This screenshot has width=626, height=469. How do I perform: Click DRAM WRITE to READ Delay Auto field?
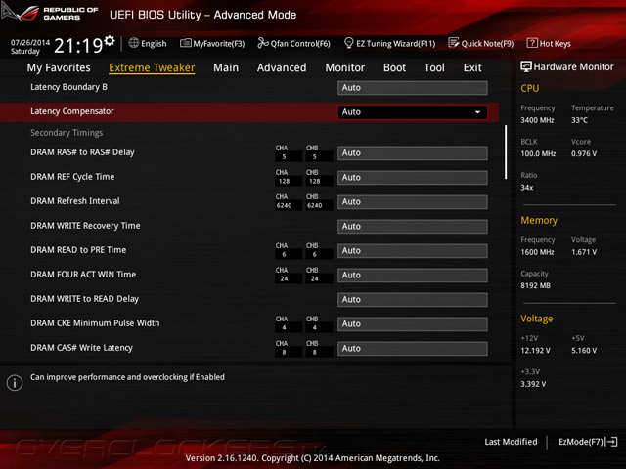tap(413, 300)
